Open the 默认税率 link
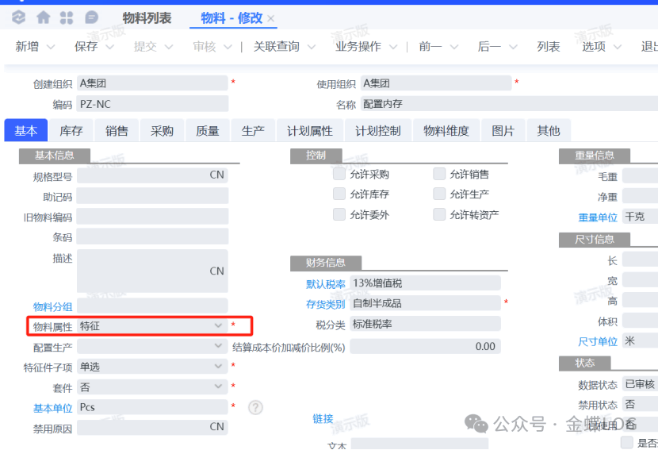The height and width of the screenshot is (450, 658). click(x=325, y=283)
